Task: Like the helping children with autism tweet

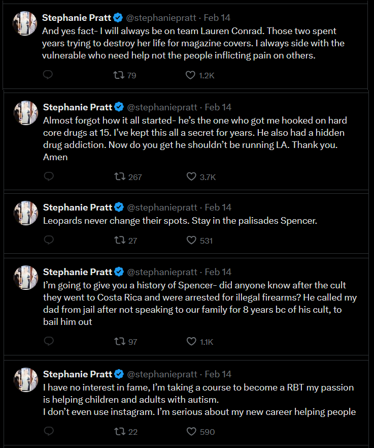Action: point(190,431)
